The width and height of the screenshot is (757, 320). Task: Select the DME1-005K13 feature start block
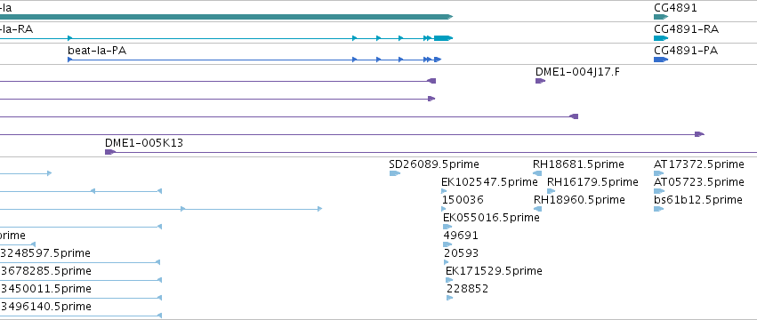pos(110,152)
